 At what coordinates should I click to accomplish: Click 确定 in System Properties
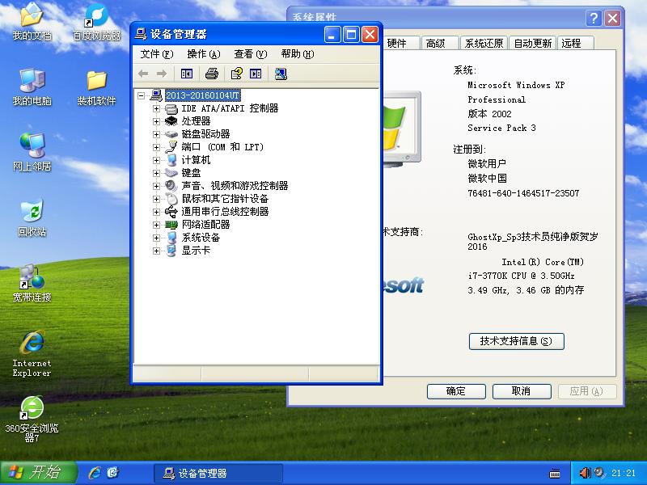coord(456,391)
